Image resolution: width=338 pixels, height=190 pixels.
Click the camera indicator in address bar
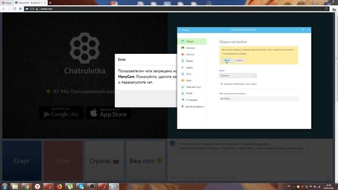click(x=27, y=9)
